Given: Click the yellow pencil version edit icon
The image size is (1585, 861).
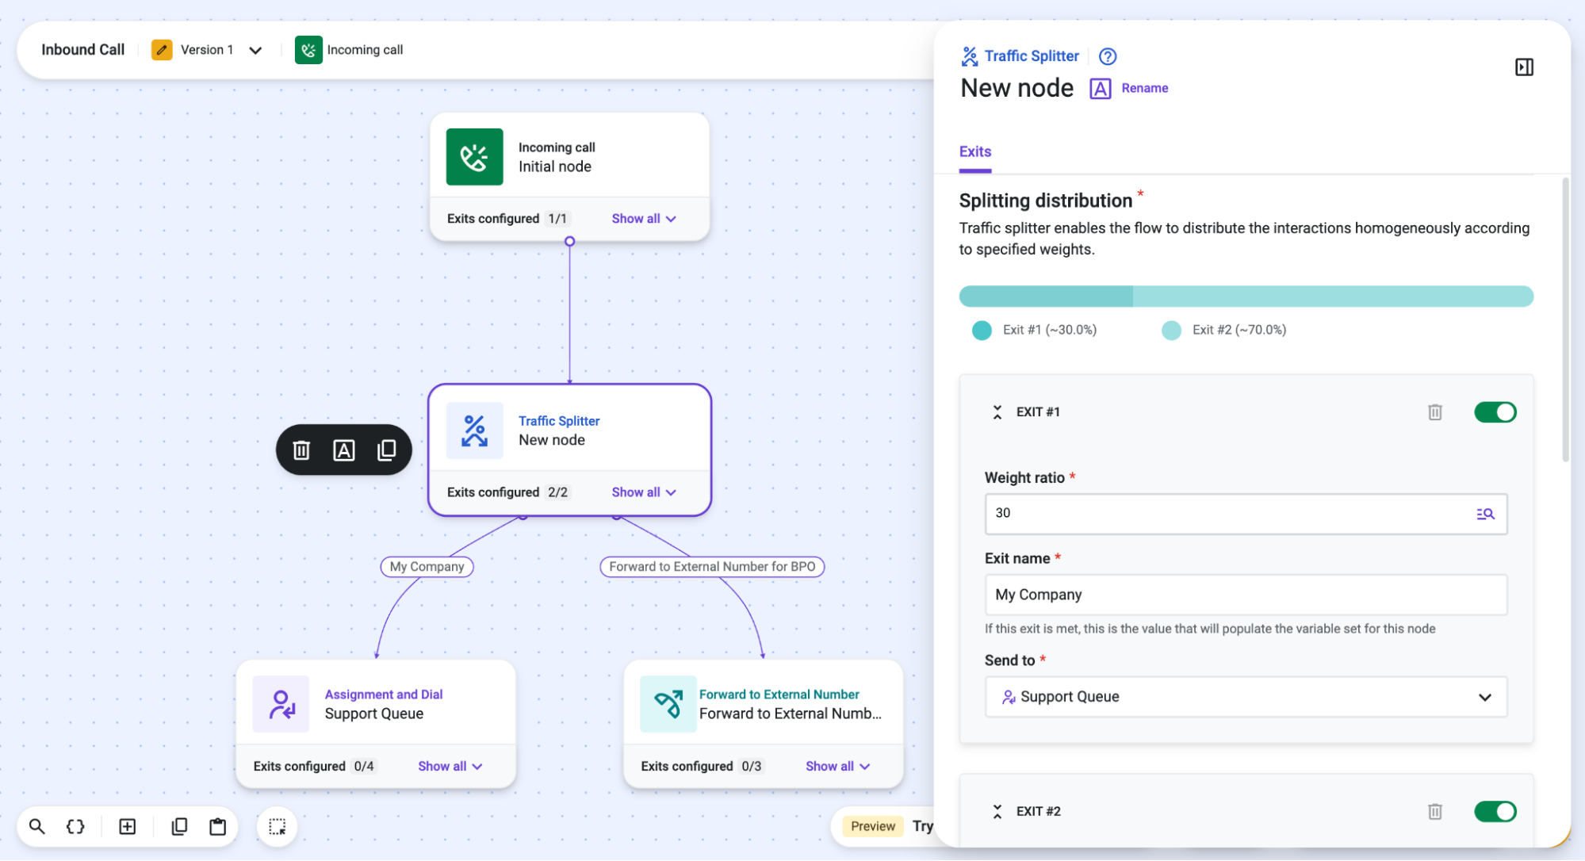Looking at the screenshot, I should tap(162, 50).
